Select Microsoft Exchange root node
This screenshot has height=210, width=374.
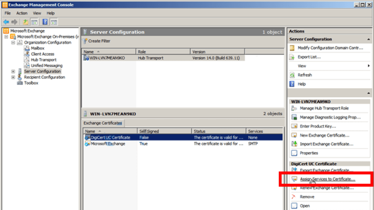point(28,31)
